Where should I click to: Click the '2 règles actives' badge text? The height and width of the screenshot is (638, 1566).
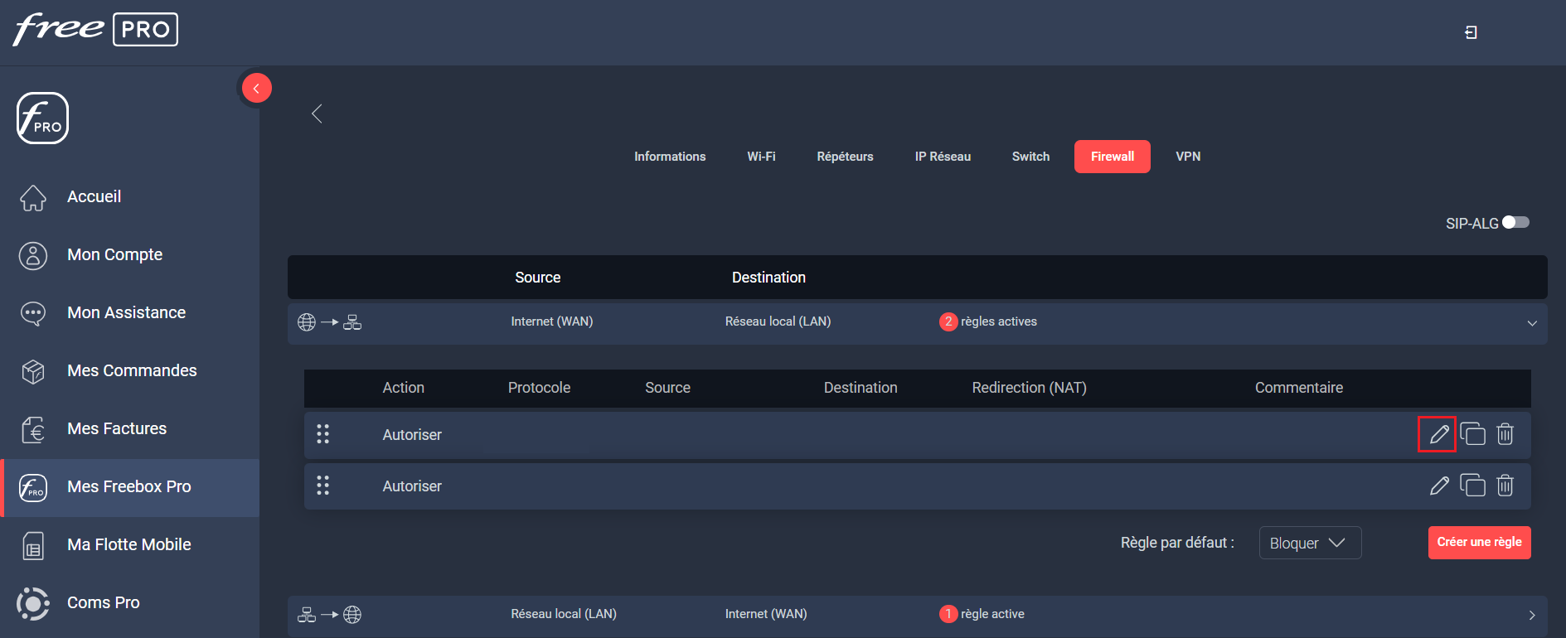988,321
